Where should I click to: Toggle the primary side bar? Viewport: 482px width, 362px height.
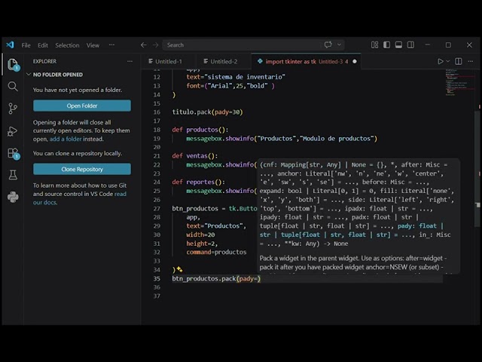(x=386, y=45)
